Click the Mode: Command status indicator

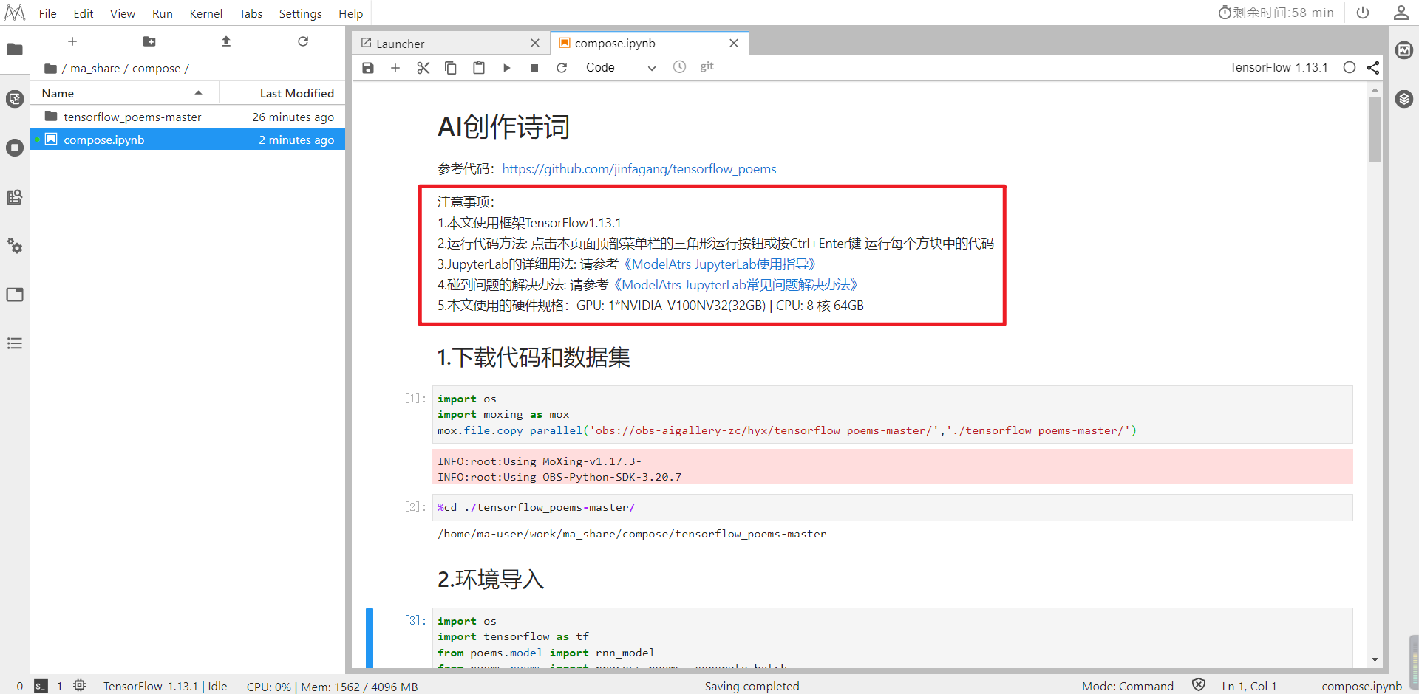click(x=1128, y=686)
